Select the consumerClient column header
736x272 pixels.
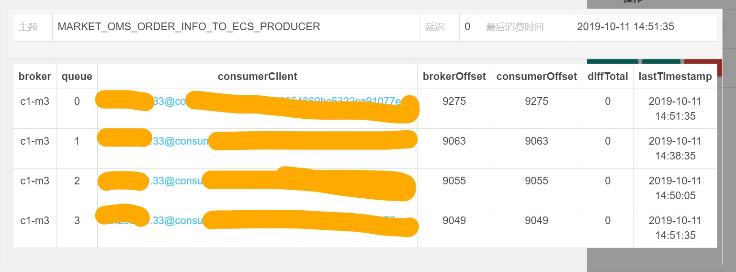(x=257, y=76)
